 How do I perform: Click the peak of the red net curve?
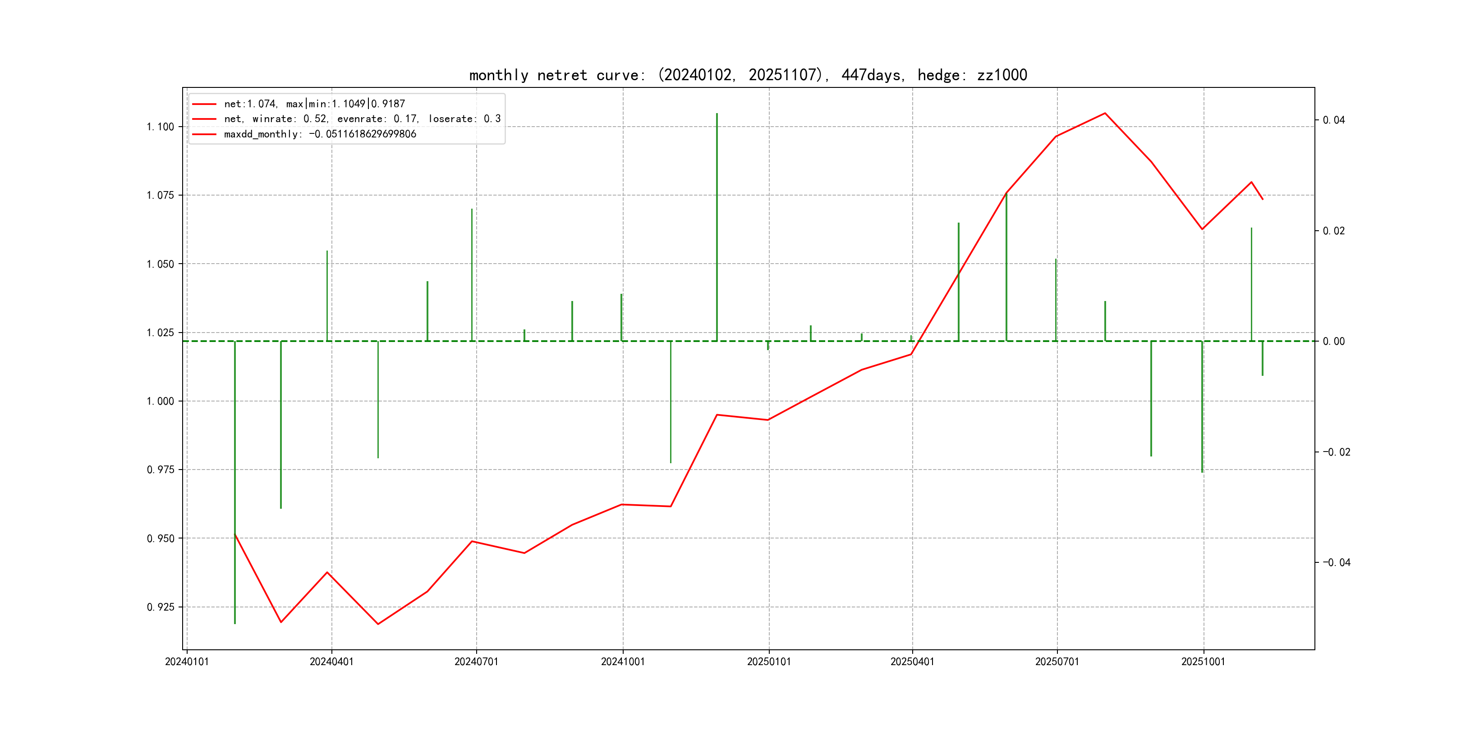point(1105,114)
